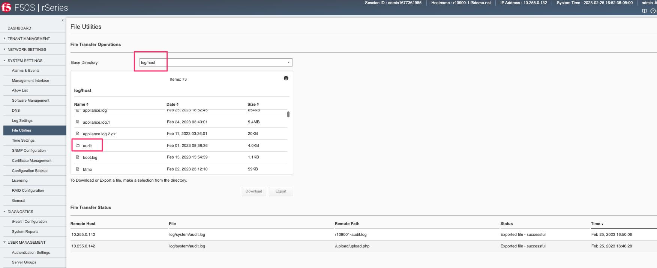Open SNMP Configuration page

click(x=29, y=150)
